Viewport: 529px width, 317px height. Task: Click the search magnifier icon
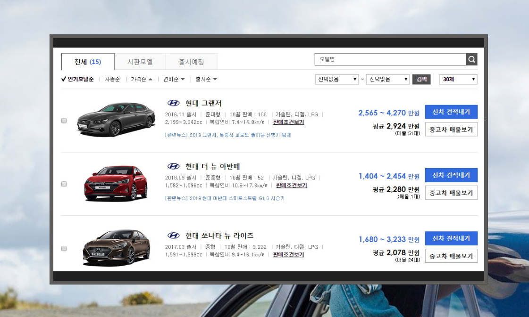coord(471,59)
